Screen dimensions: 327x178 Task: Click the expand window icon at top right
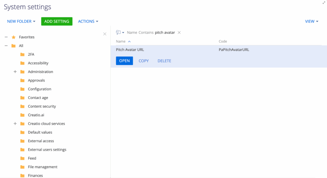coord(324,2)
